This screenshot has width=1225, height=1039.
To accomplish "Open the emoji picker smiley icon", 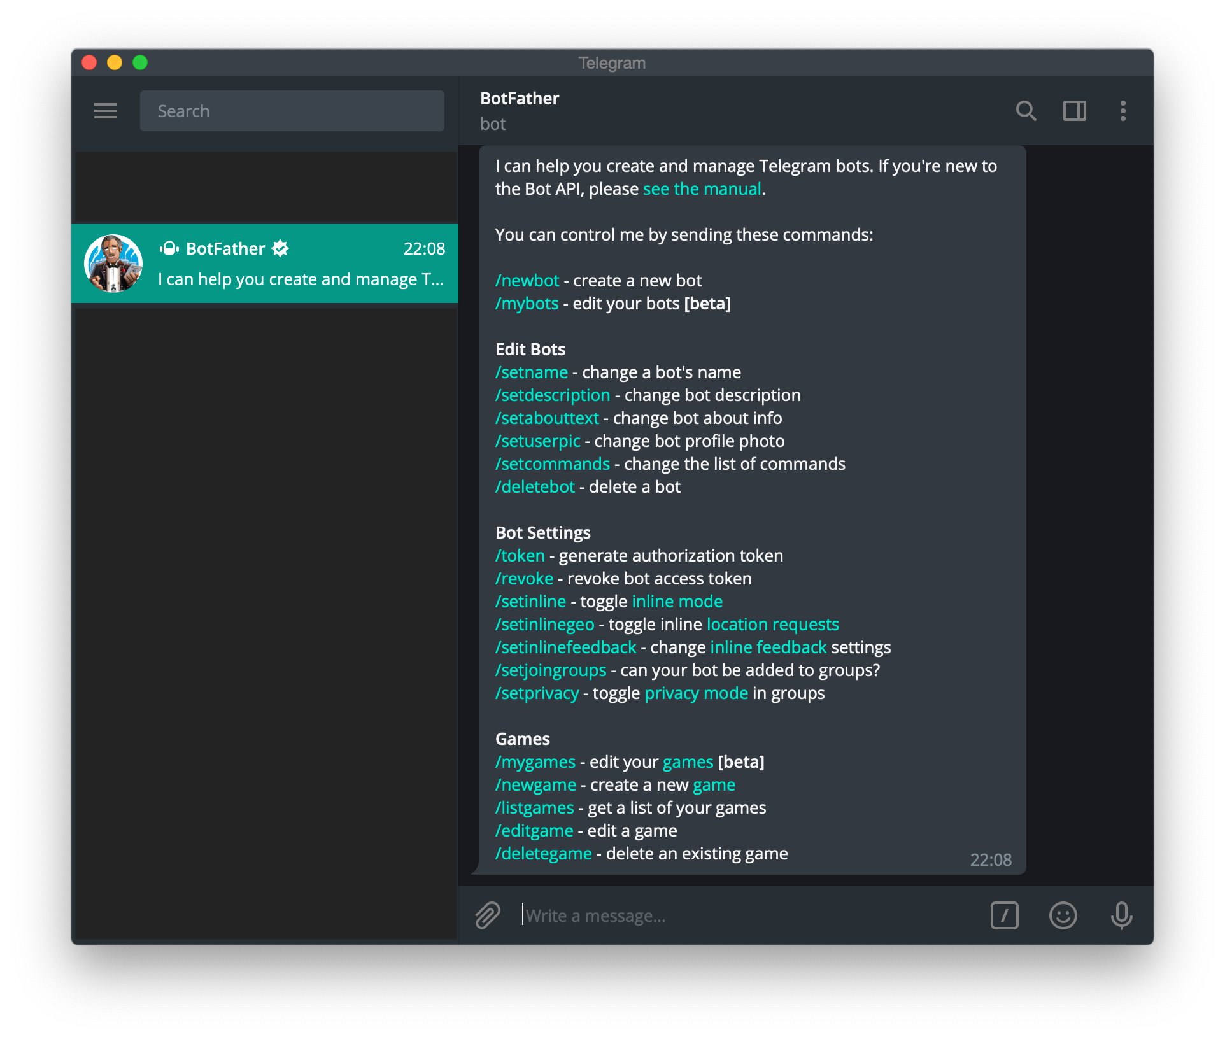I will click(1063, 915).
